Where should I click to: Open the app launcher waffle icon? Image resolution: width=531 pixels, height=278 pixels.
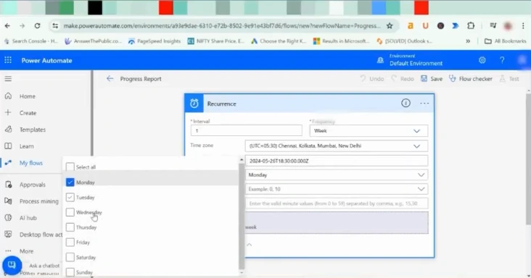click(x=8, y=60)
